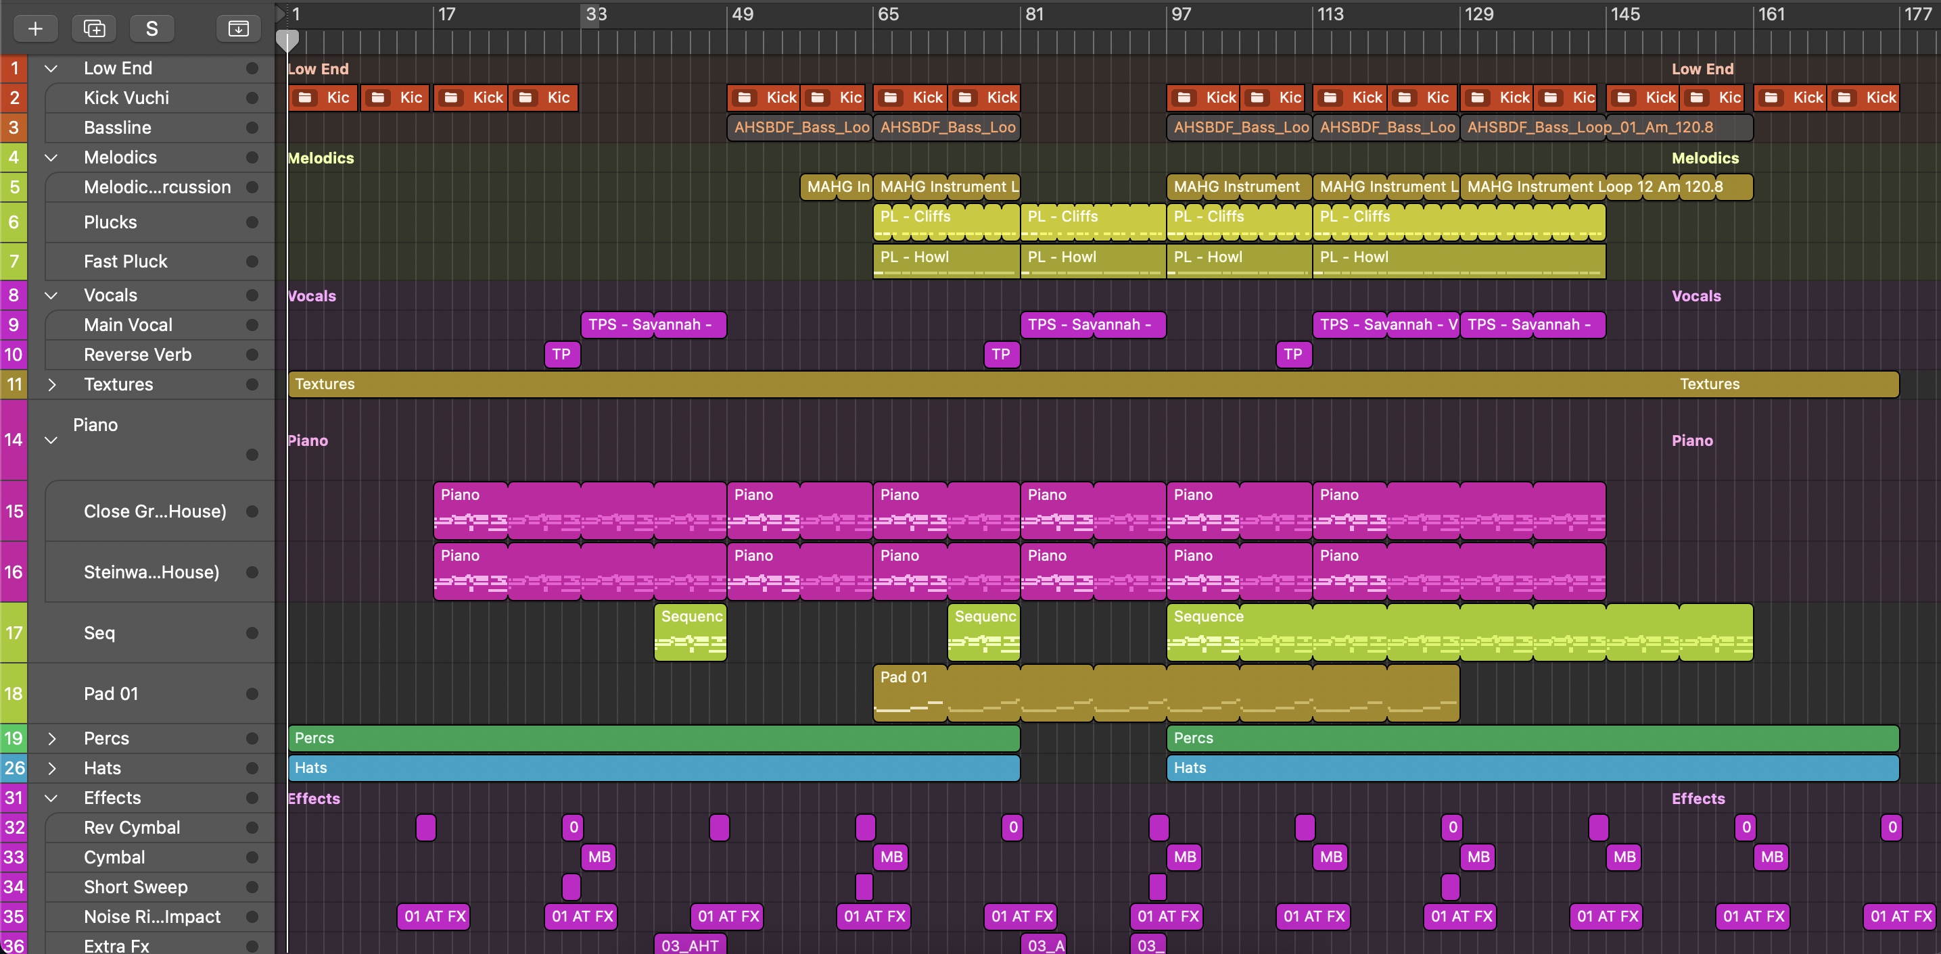Click the playhead marker at bar 1
Image resolution: width=1941 pixels, height=954 pixels.
coord(287,40)
